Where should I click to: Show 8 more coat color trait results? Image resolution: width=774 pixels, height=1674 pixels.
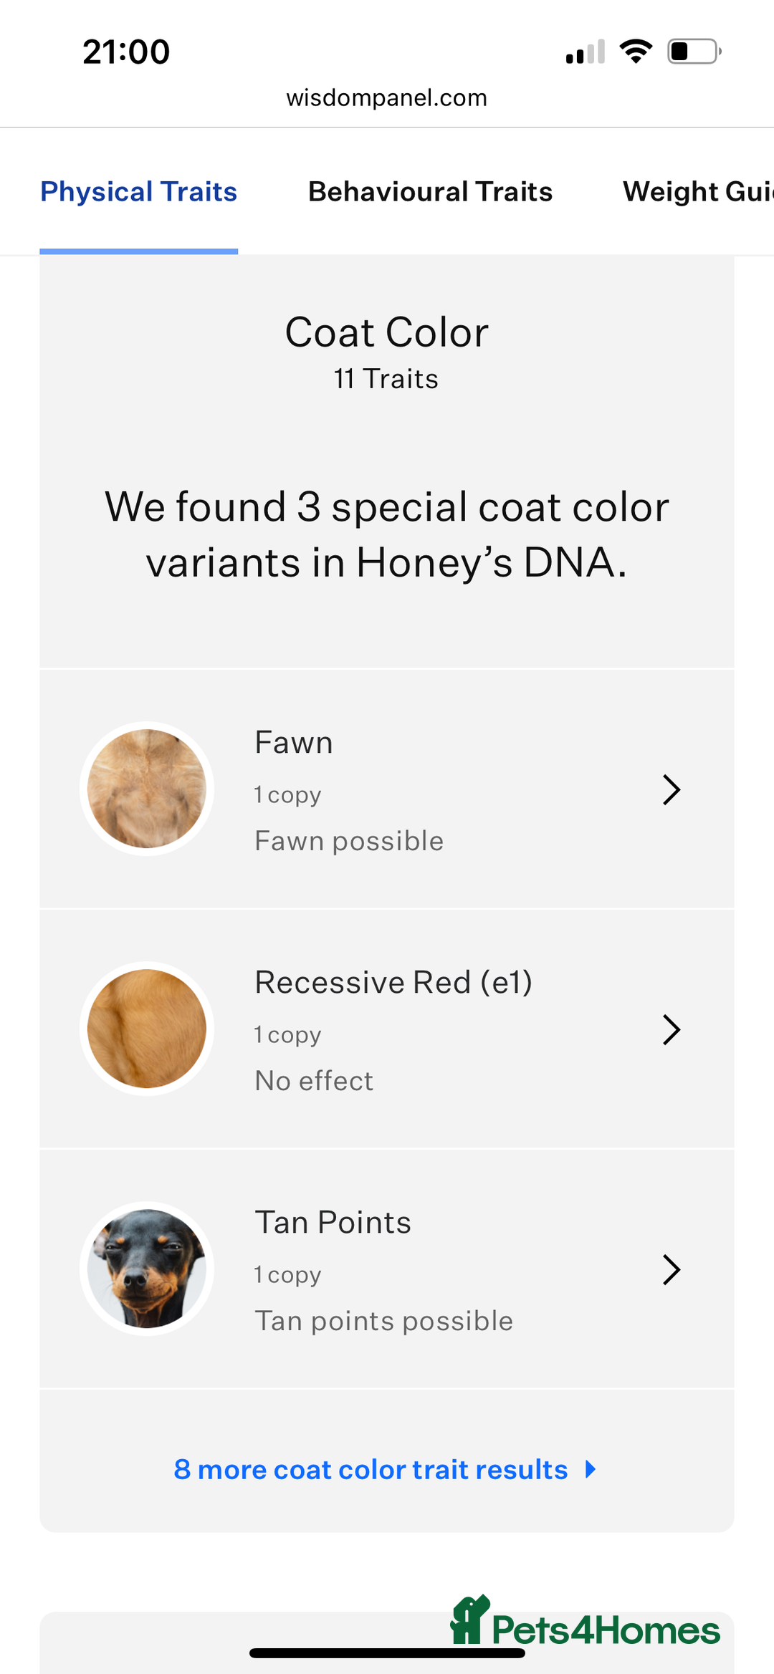coord(371,1469)
